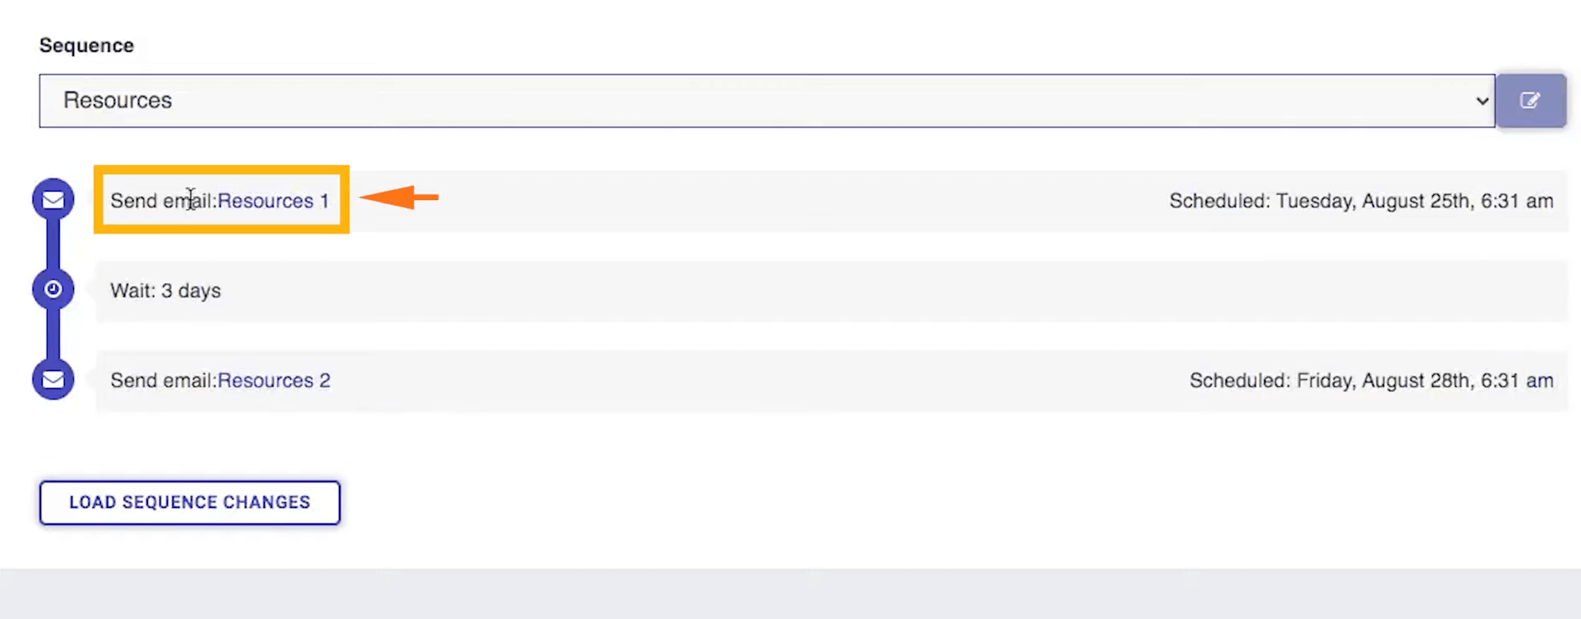1581x619 pixels.
Task: Click the Friday, August 28th schedule text
Action: click(x=1371, y=380)
